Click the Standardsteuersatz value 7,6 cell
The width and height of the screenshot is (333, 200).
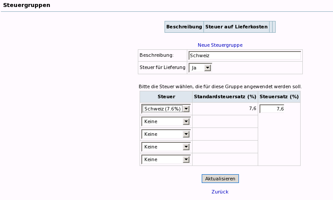click(x=225, y=109)
